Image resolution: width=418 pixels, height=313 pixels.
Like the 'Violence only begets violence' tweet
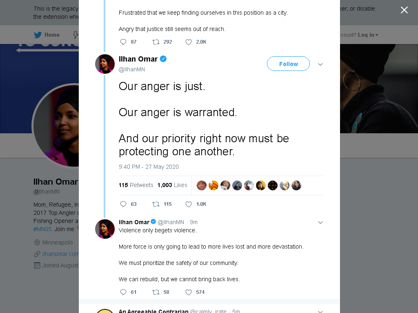pyautogui.click(x=189, y=292)
